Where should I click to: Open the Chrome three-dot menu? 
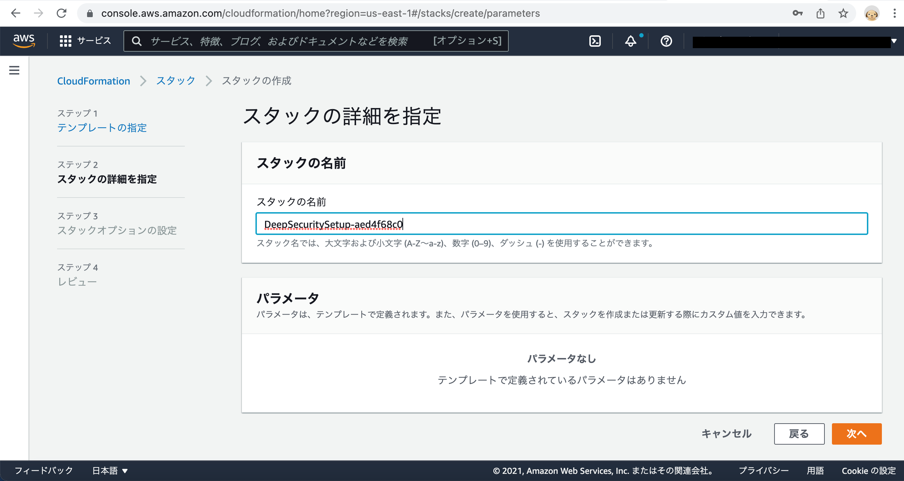(x=894, y=14)
